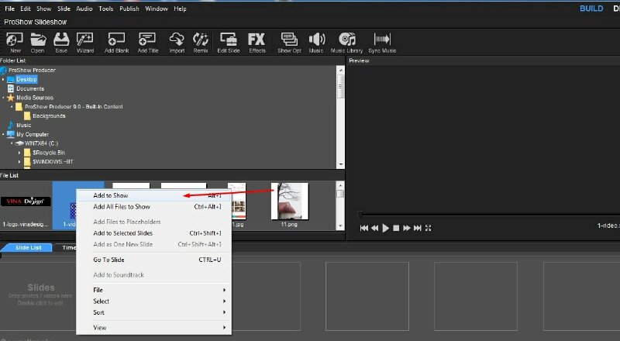Select Music in folder list
This screenshot has width=620, height=341.
tap(23, 125)
